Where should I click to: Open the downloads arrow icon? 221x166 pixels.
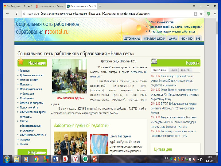215,14
